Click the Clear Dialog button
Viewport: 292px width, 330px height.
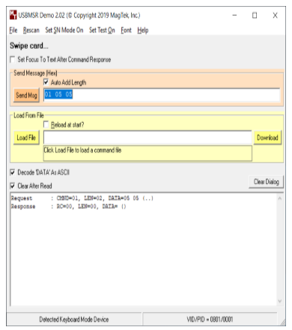pos(266,182)
